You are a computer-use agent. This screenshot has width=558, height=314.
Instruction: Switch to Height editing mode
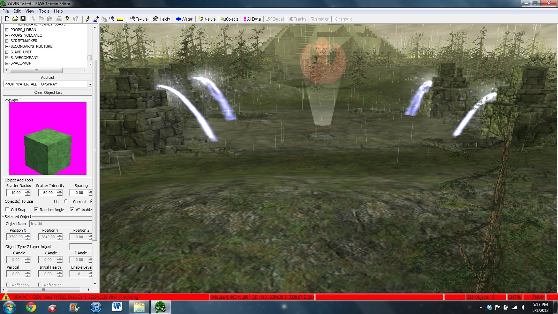(161, 19)
